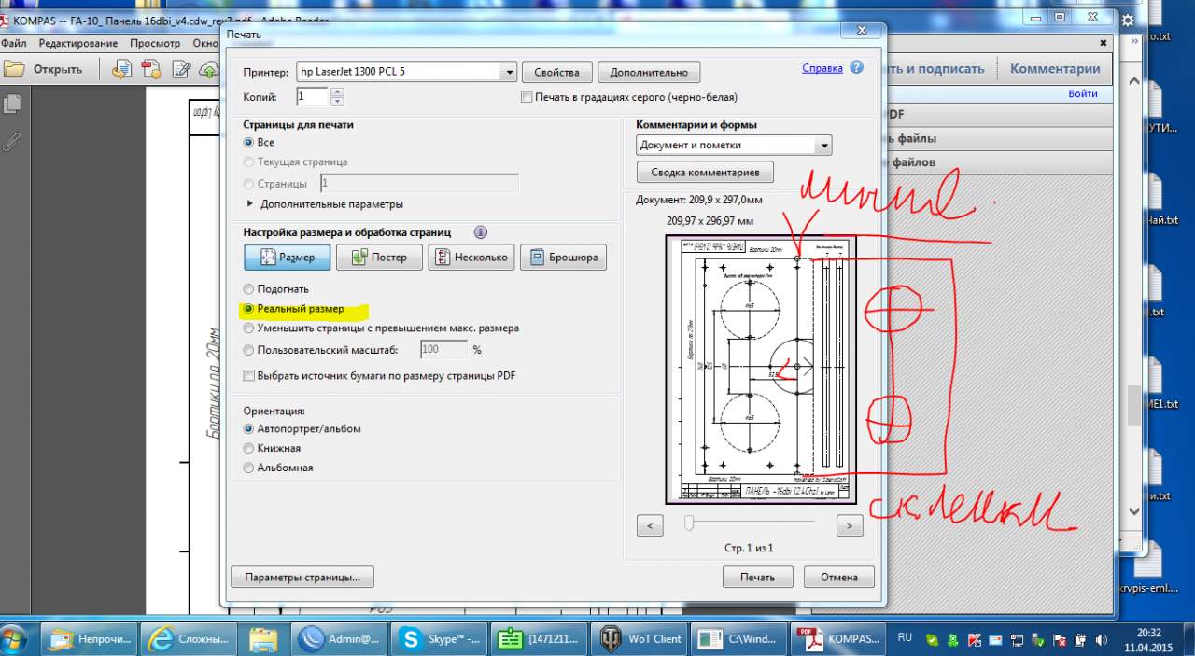Click the create PDF online toolbar icon

point(121,69)
